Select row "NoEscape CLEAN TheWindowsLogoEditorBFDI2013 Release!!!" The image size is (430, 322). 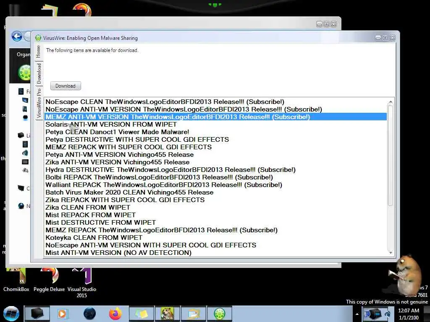point(215,102)
